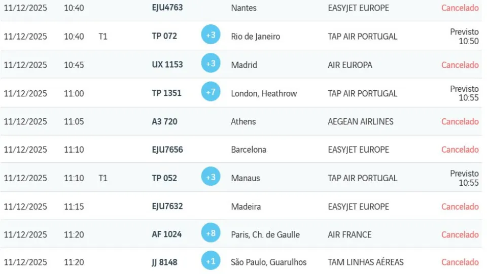
Task: Click TAM LINHAS AÉREAS airline name
Action: click(366, 262)
